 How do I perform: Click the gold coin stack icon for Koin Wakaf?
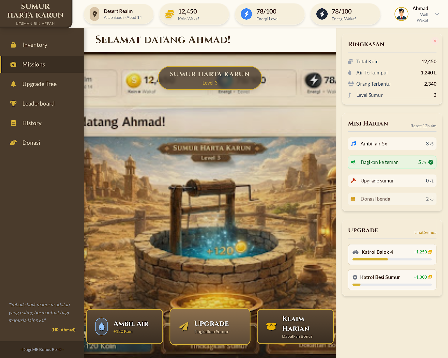169,14
